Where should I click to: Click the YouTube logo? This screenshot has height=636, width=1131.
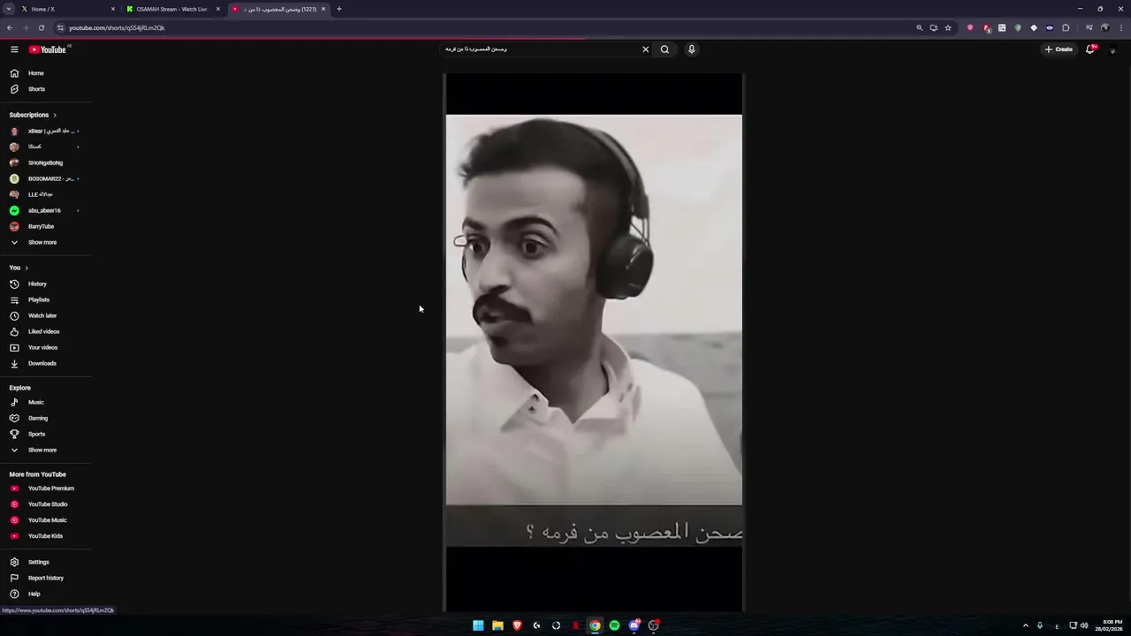(x=48, y=49)
